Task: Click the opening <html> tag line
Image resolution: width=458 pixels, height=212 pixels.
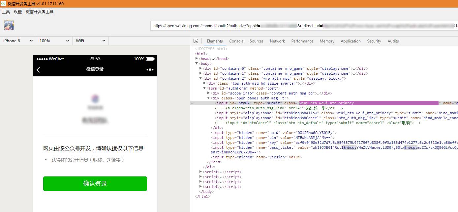Action: point(201,54)
